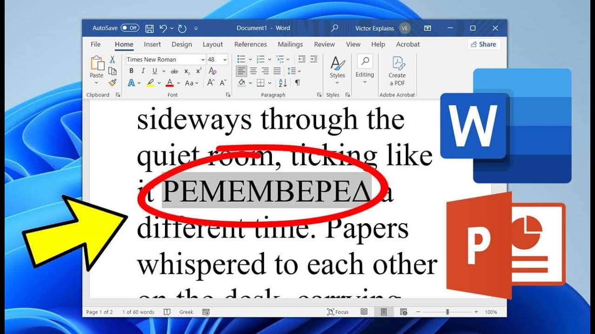595x334 pixels.
Task: Justify the paragraph text
Action: [x=277, y=71]
